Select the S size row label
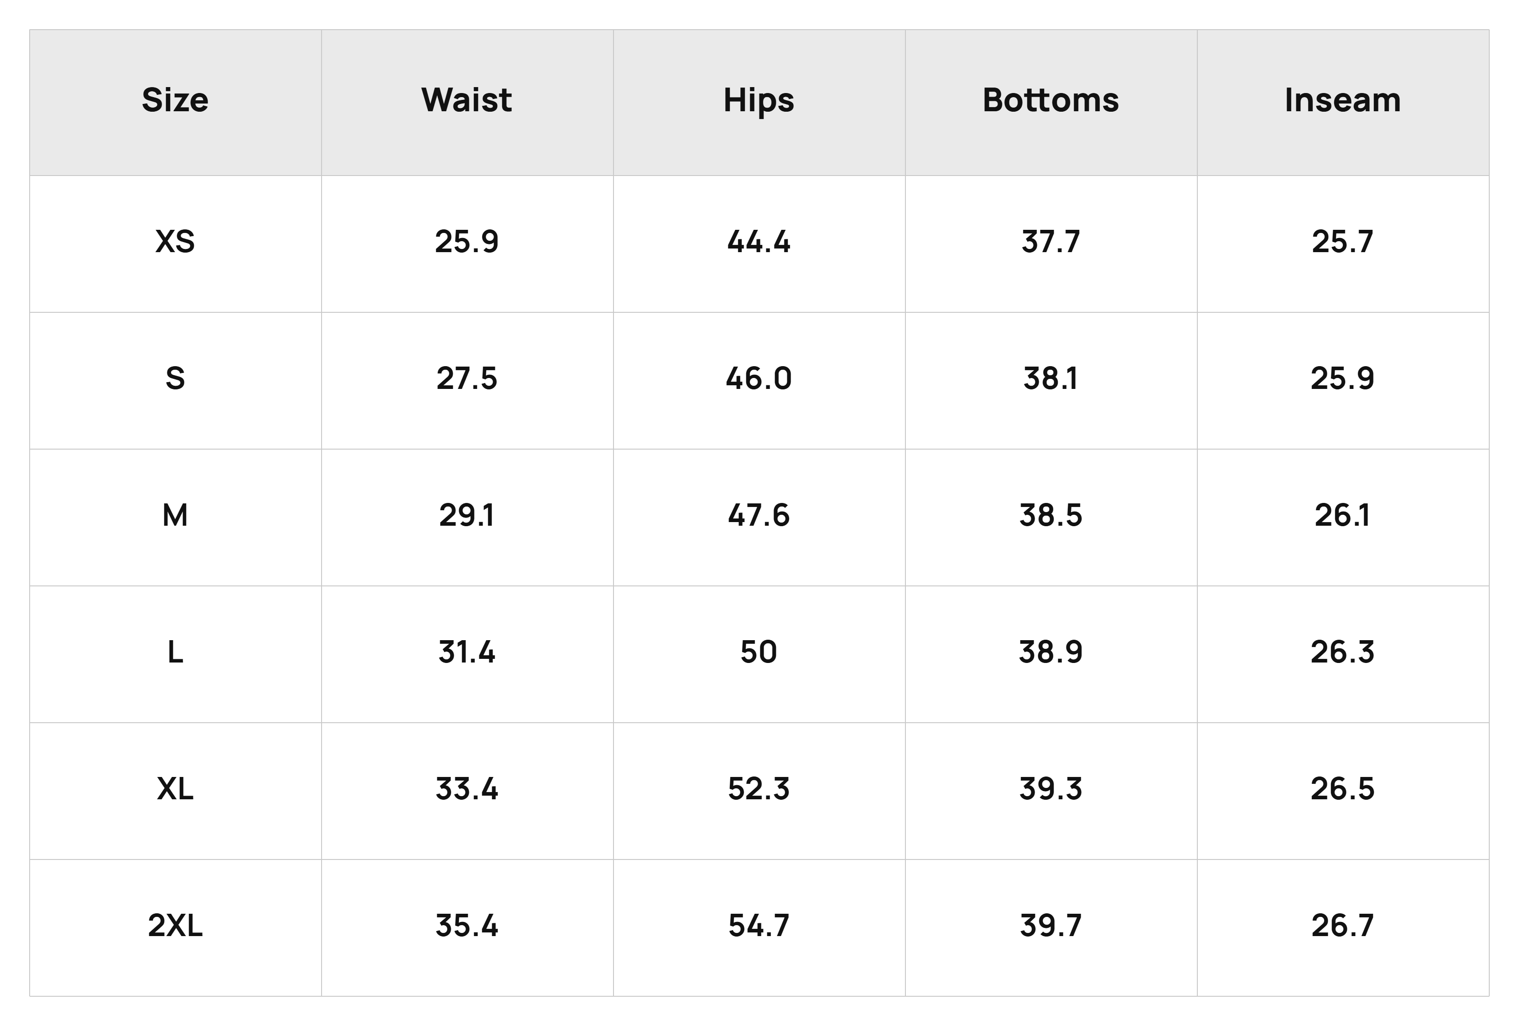Viewport: 1518px width, 1025px height. [x=175, y=378]
